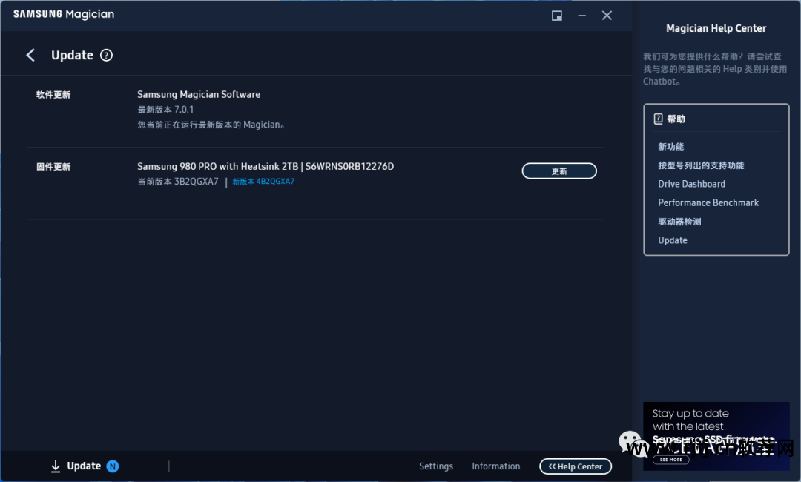Click the blue N badge beside Update
Screen dimensions: 801x482
tap(113, 466)
